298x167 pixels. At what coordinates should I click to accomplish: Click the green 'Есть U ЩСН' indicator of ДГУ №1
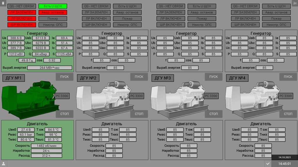tap(53, 6)
